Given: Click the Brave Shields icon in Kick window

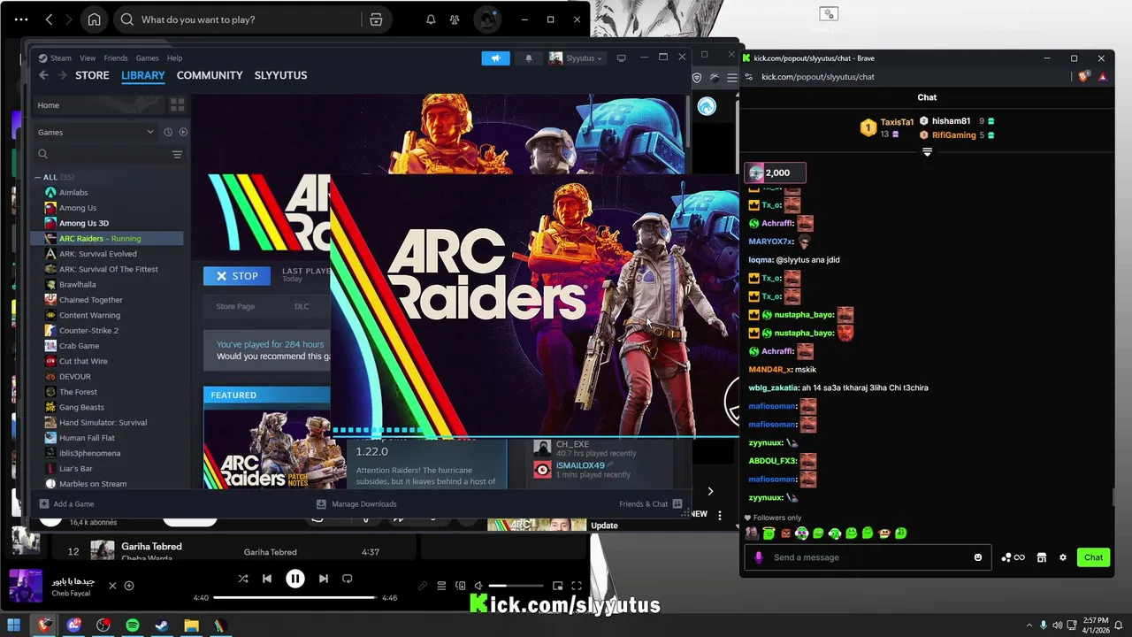Looking at the screenshot, I should point(1084,77).
